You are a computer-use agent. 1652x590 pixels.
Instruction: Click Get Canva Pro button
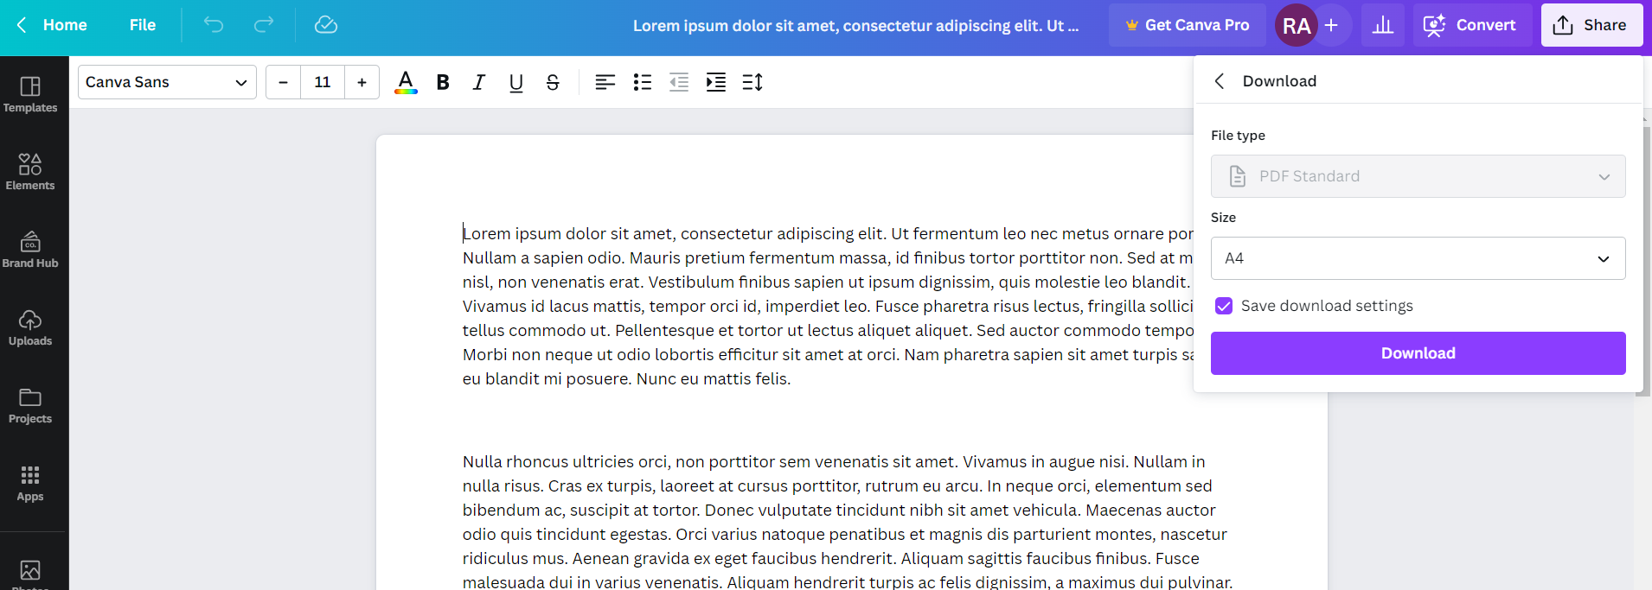(x=1188, y=25)
